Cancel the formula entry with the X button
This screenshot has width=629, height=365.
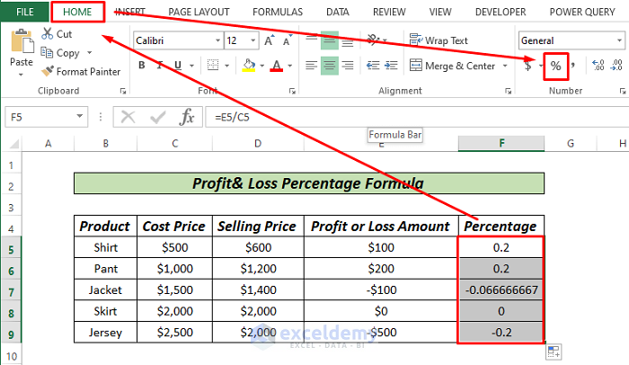tap(128, 117)
